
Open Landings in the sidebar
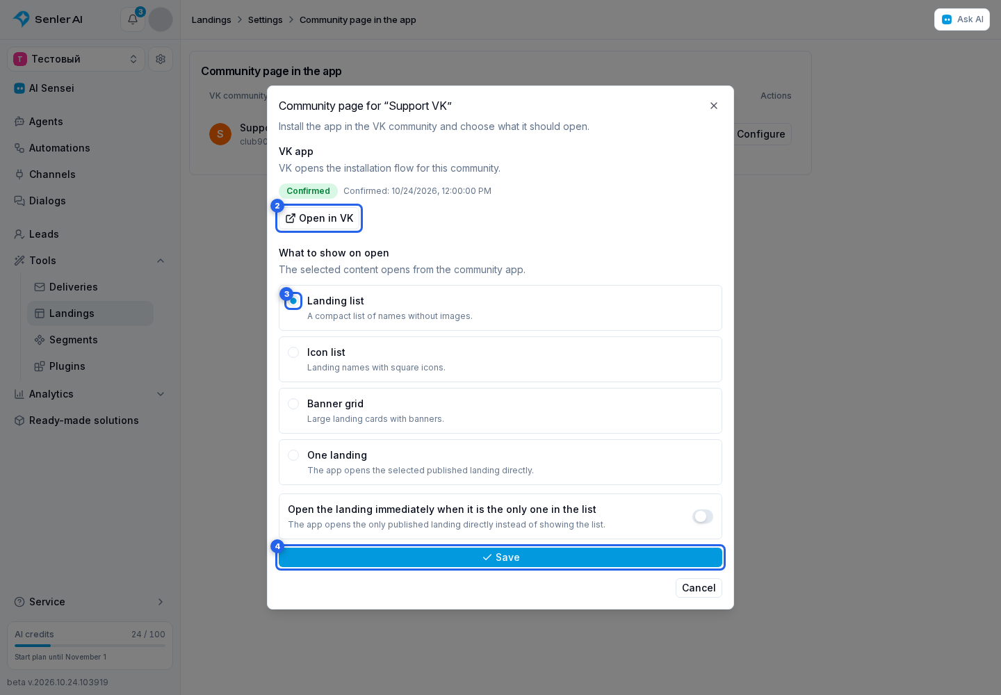coord(90,313)
